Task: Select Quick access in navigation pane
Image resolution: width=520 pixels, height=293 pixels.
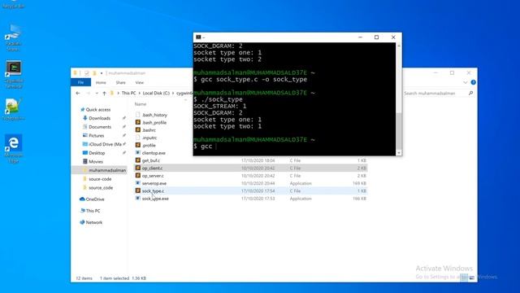Action: click(95, 110)
